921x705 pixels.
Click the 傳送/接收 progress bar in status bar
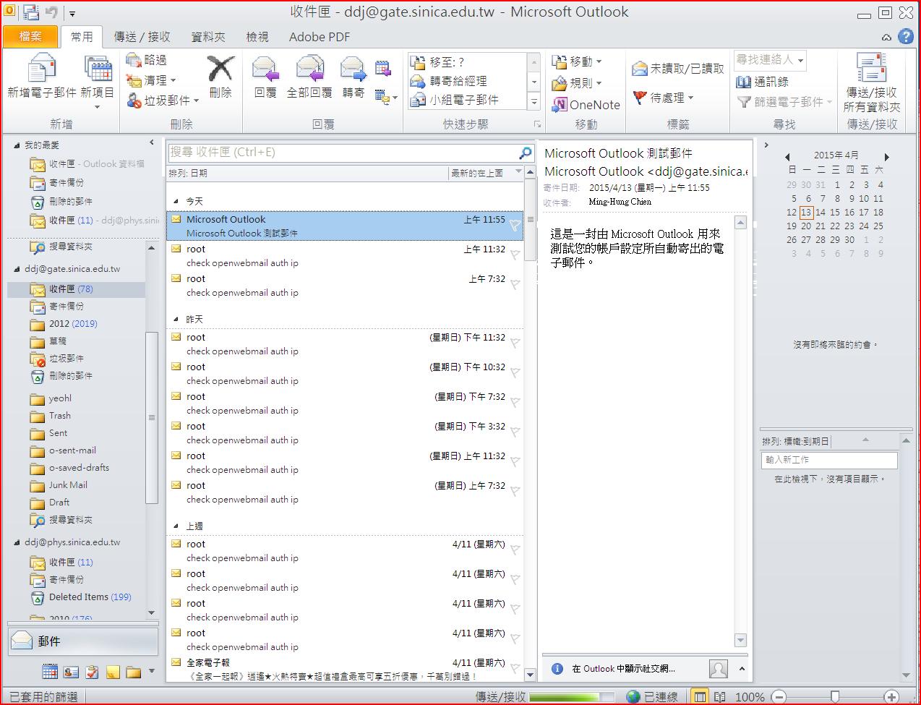click(573, 697)
